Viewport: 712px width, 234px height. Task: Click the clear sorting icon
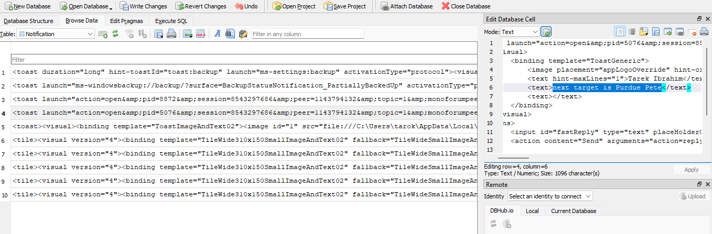pyautogui.click(x=142, y=34)
